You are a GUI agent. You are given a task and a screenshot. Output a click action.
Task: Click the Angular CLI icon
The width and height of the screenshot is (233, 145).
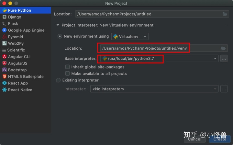(5, 57)
